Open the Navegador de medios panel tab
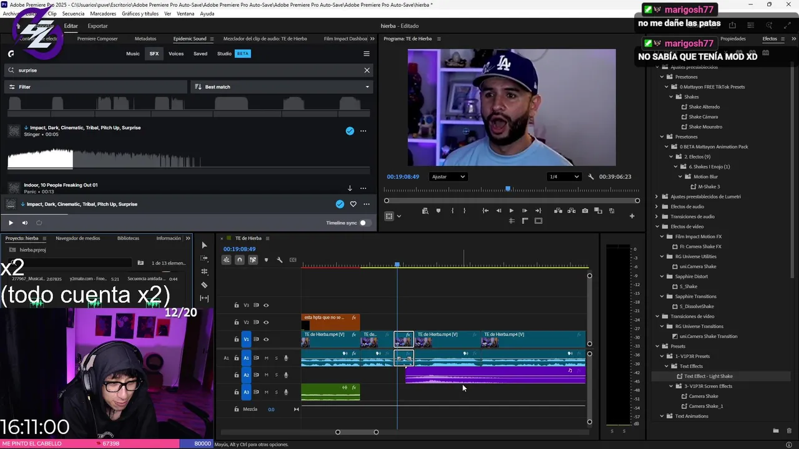The width and height of the screenshot is (799, 449). point(77,238)
